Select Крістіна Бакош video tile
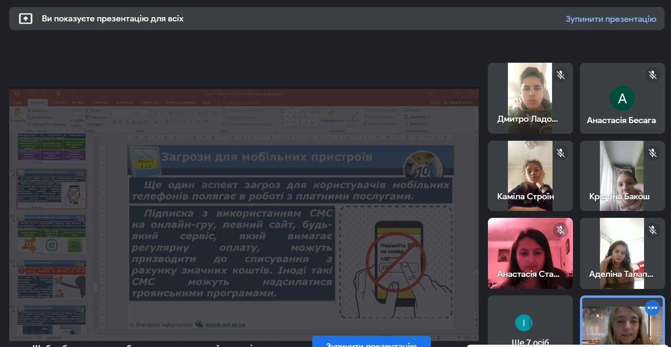671x347 pixels. (622, 176)
